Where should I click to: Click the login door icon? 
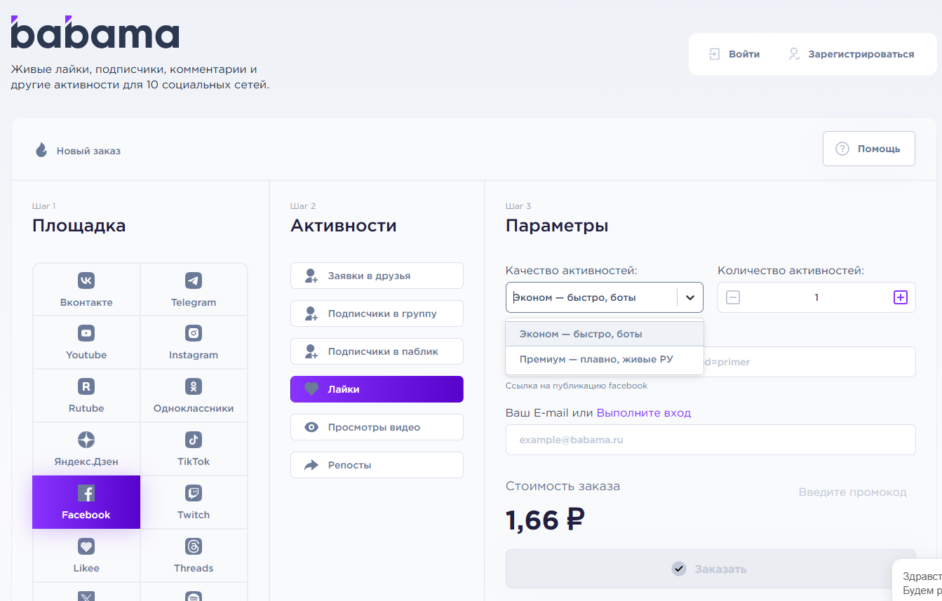pos(714,54)
